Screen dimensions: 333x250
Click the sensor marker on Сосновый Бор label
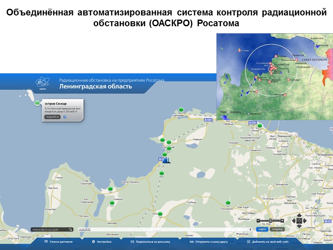coord(169,148)
